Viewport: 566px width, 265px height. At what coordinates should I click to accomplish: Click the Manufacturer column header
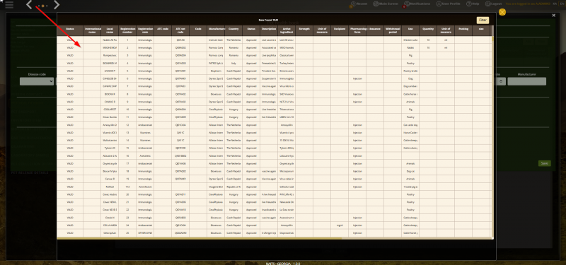pos(216,30)
